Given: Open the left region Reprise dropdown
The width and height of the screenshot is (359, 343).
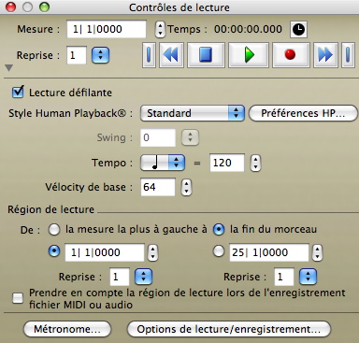Looking at the screenshot, I should click(143, 277).
